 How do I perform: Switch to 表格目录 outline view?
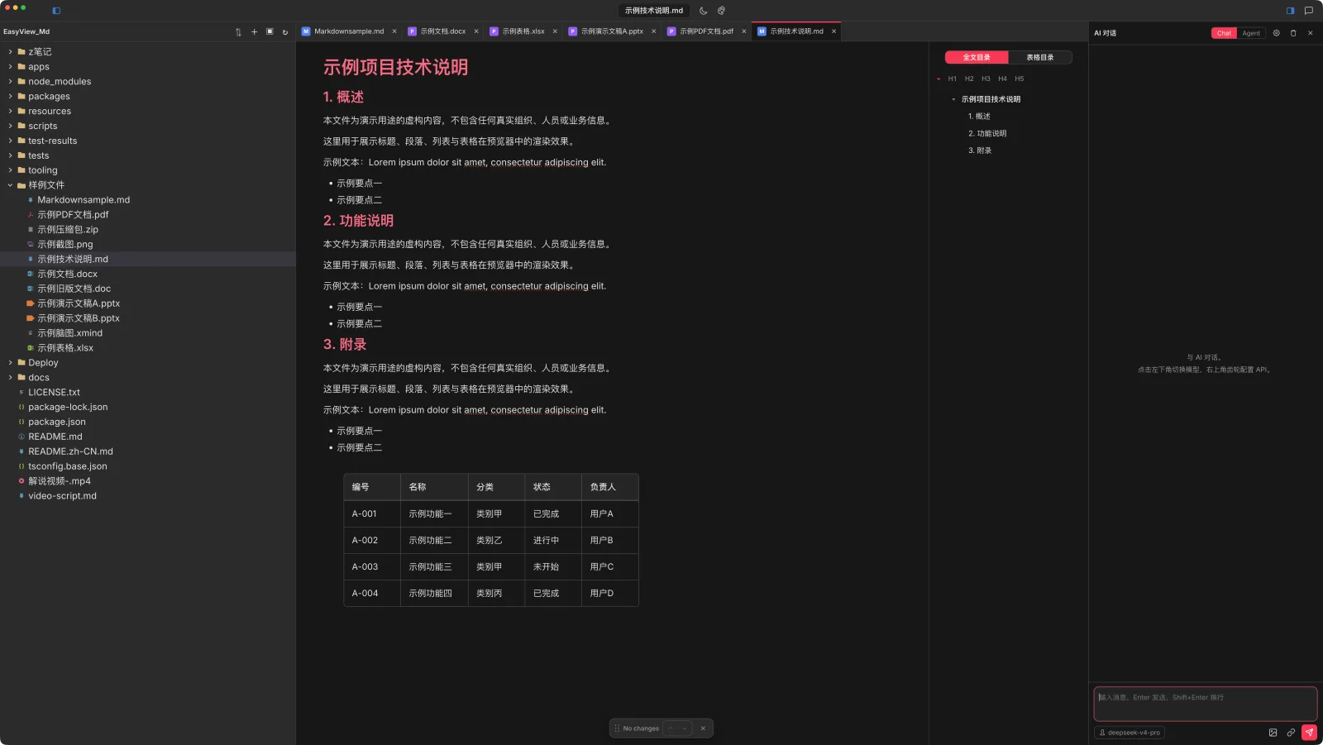click(x=1040, y=57)
